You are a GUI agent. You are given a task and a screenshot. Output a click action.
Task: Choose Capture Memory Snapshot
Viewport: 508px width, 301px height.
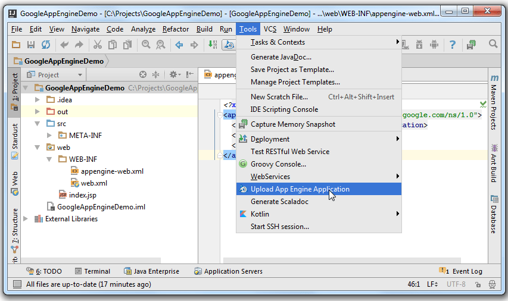click(x=319, y=124)
